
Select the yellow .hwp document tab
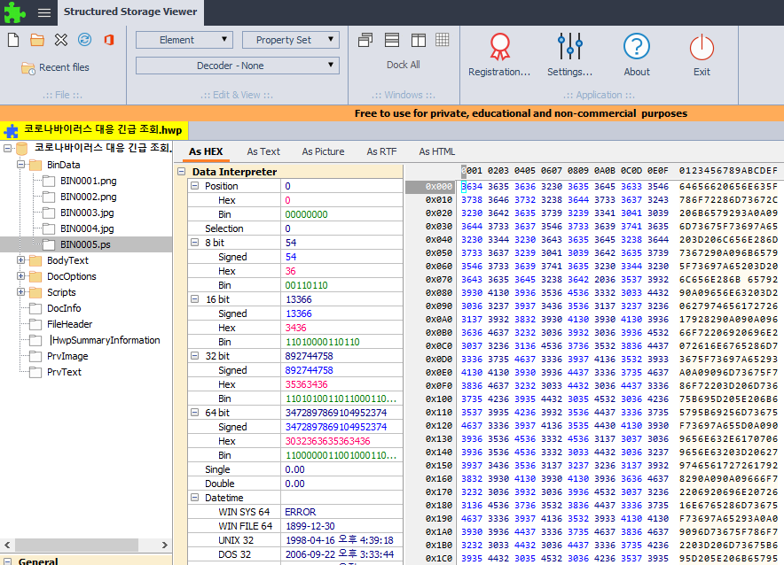click(94, 130)
